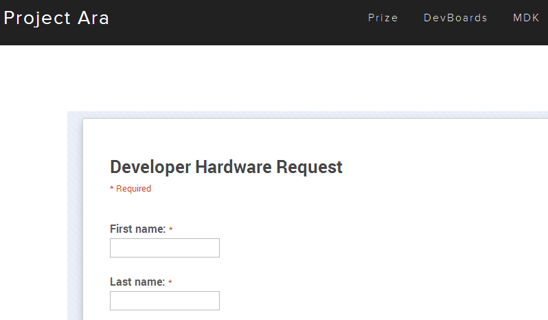
Task: Click the Developer Hardware Request heading
Action: 226,167
